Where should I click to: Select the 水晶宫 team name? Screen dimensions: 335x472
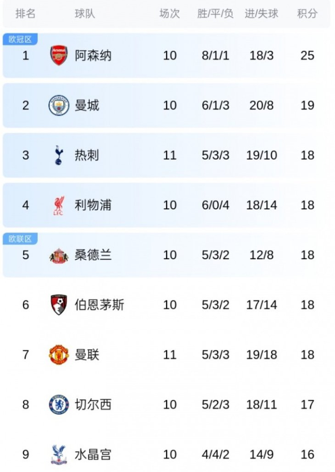tap(93, 454)
